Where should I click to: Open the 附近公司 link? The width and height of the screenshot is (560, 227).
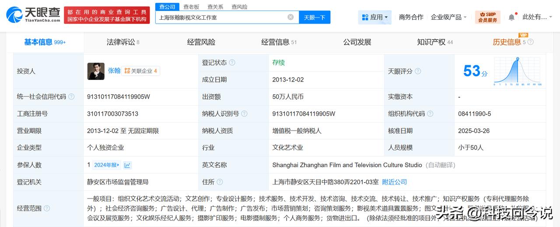point(395,182)
